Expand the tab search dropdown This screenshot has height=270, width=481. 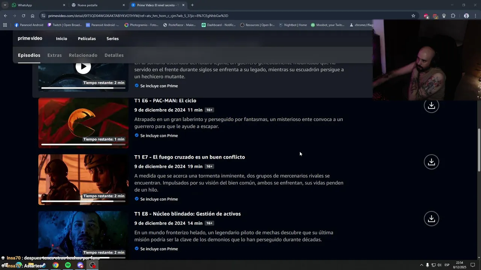(x=5, y=5)
